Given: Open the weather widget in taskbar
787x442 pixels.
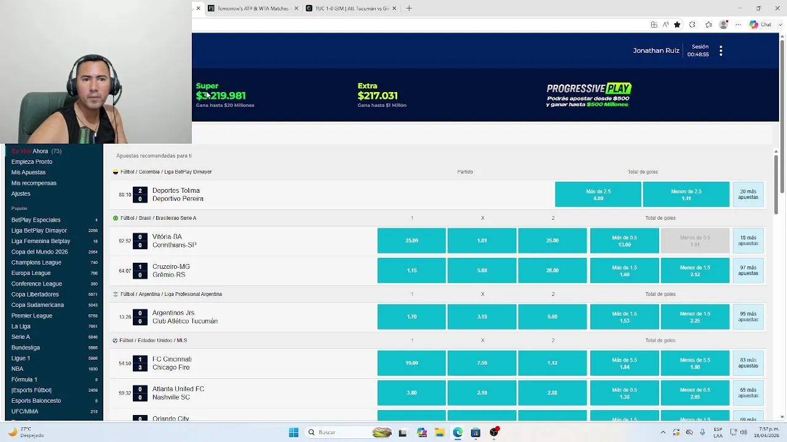Looking at the screenshot, I should point(26,432).
